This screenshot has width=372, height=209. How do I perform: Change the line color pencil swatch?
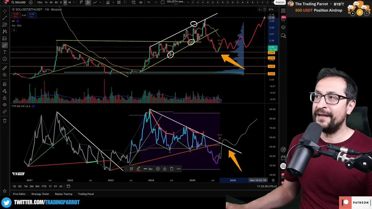pos(138,169)
